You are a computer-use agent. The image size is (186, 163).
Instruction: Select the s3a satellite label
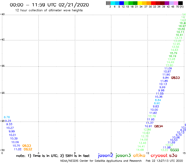(x=173, y=155)
